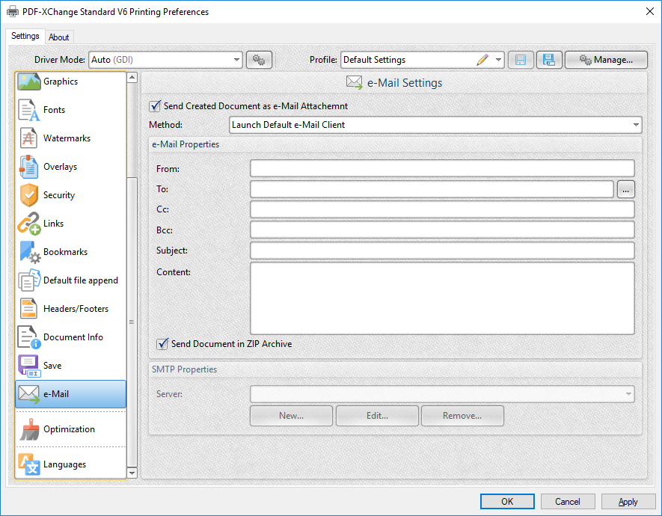Close the Printing Preferences dialog

pyautogui.click(x=650, y=11)
